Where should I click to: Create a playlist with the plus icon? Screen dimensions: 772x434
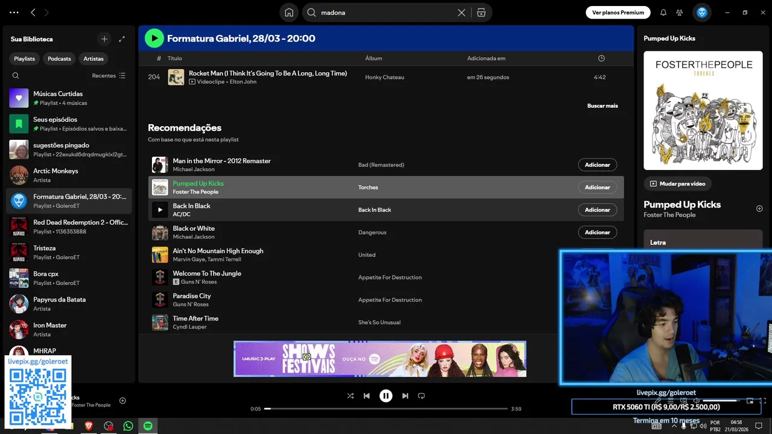pyautogui.click(x=104, y=39)
